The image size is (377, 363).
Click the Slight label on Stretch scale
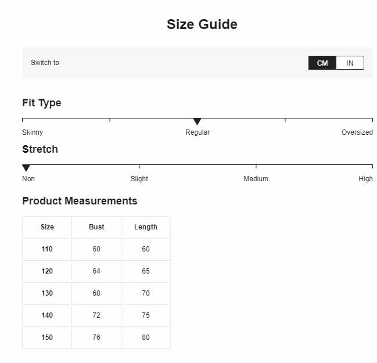pos(139,179)
